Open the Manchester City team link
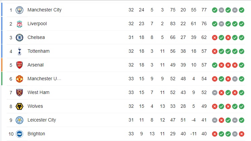This screenshot has width=251, height=141. click(x=44, y=10)
